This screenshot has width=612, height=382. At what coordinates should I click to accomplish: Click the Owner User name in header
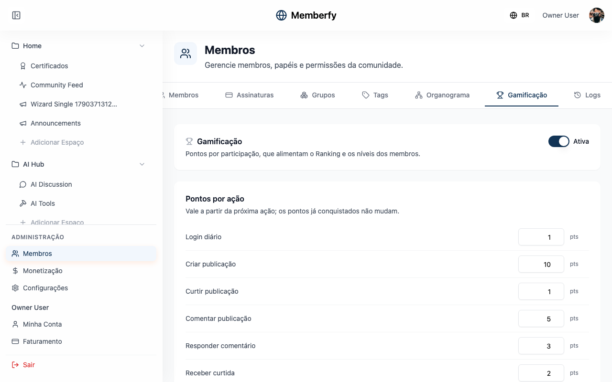[x=560, y=15]
